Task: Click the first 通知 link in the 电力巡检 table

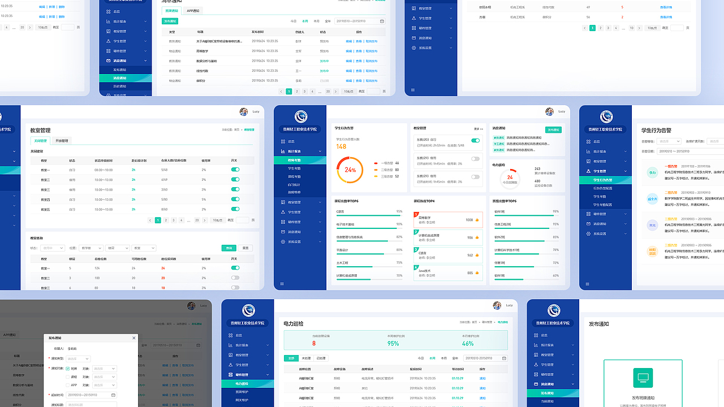Action: [482, 378]
